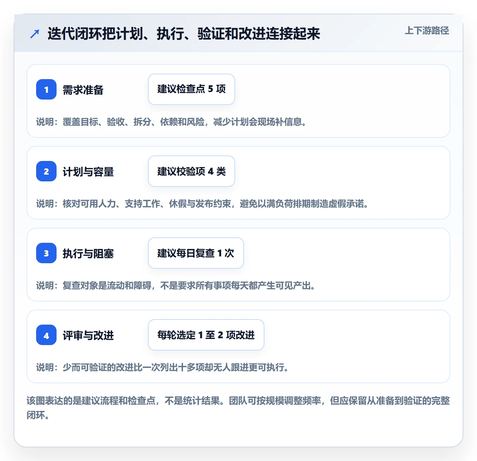Click the 计划与容量 step title

pyautogui.click(x=88, y=172)
